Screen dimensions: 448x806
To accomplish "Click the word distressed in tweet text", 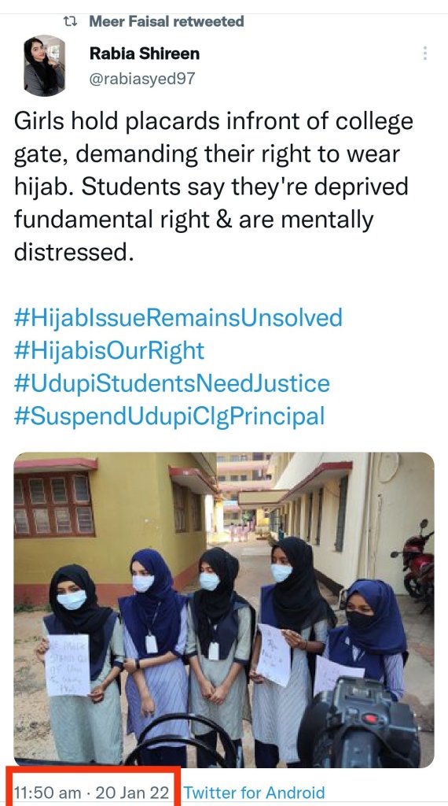I will pyautogui.click(x=74, y=253).
